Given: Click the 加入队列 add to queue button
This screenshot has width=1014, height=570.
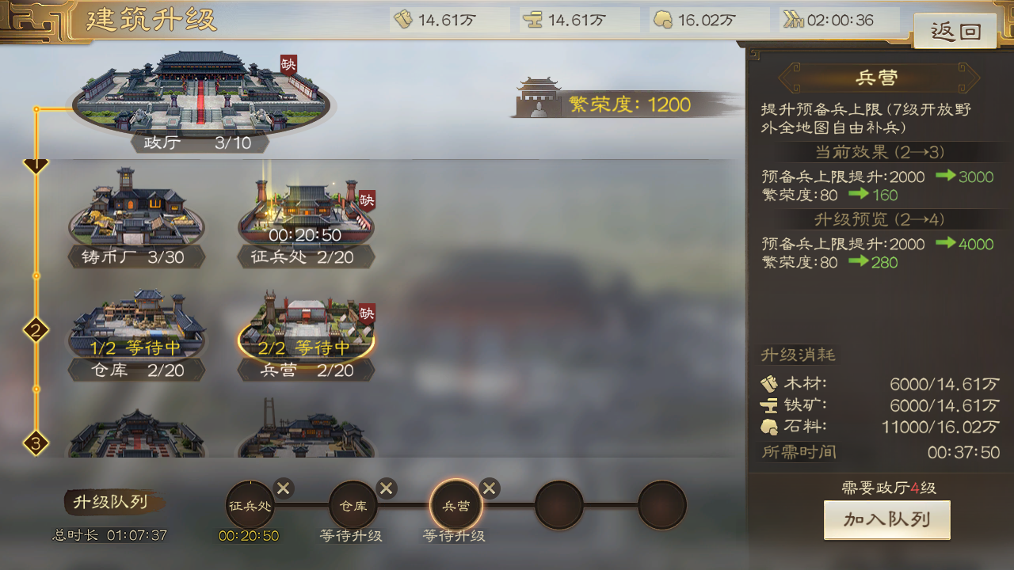Looking at the screenshot, I should click(x=887, y=520).
